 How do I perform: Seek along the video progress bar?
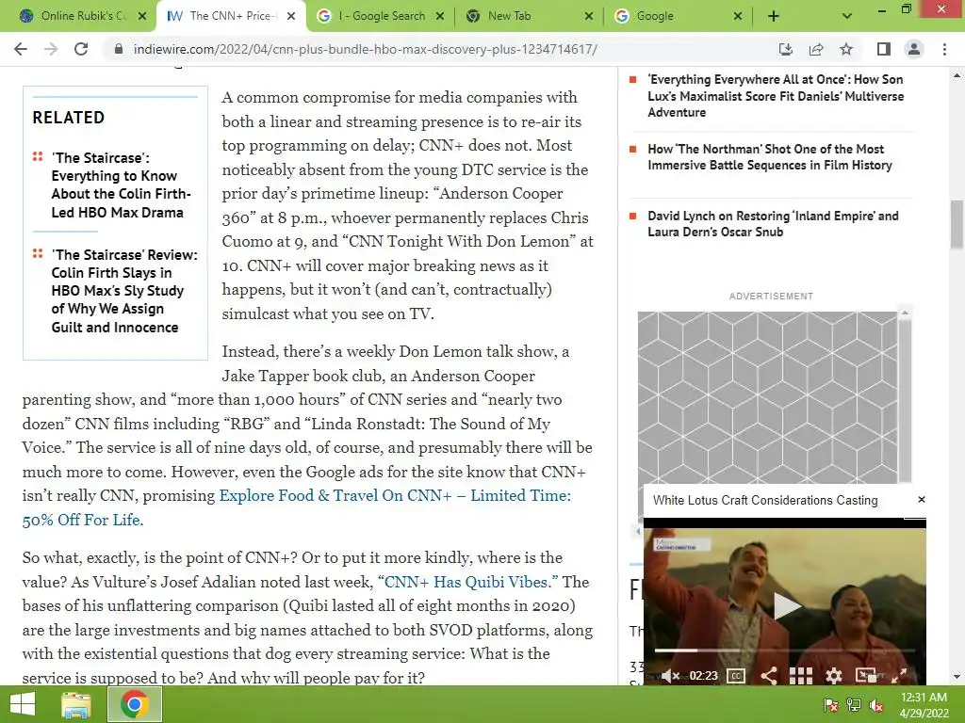tap(785, 650)
